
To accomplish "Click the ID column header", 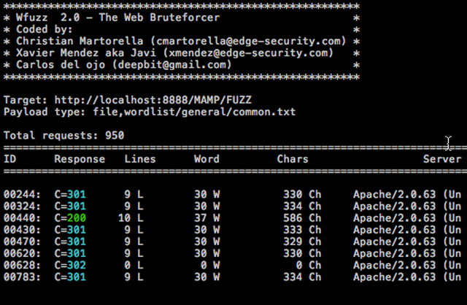I will 9,159.
